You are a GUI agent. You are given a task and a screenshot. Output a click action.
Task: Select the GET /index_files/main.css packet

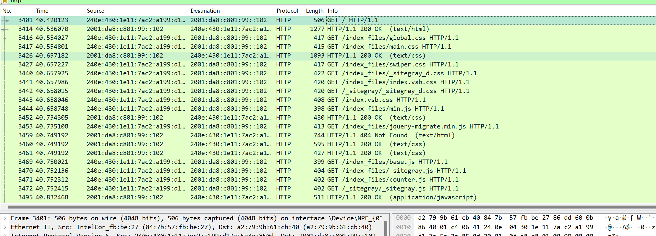(x=328, y=47)
